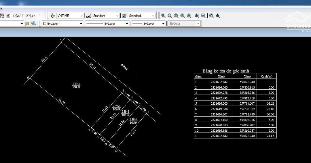Choose the Zoom Scale tool
Image resolution: width=311 pixels, height=163 pixels.
pyautogui.click(x=176, y=16)
